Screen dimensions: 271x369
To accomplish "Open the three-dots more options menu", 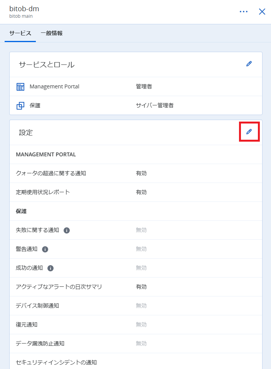I will [244, 12].
